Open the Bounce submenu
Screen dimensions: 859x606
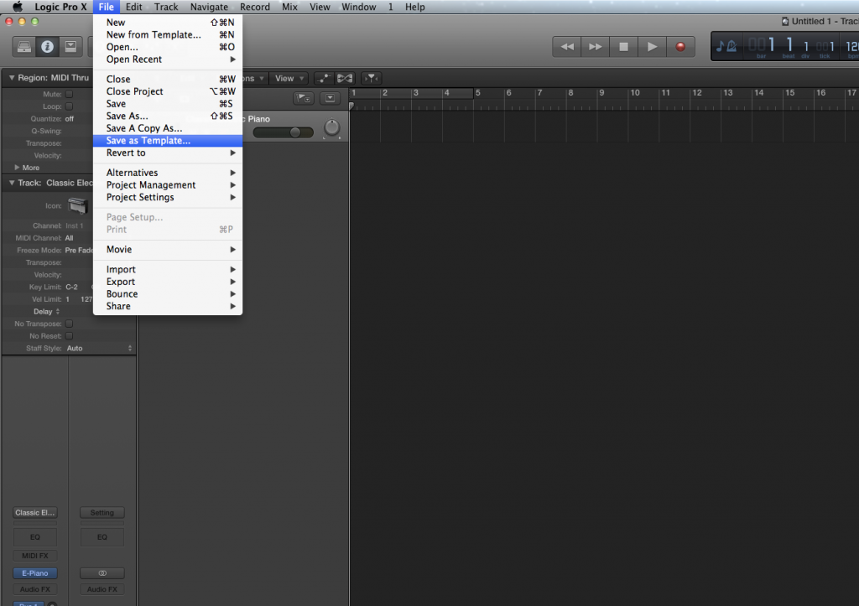tap(168, 294)
